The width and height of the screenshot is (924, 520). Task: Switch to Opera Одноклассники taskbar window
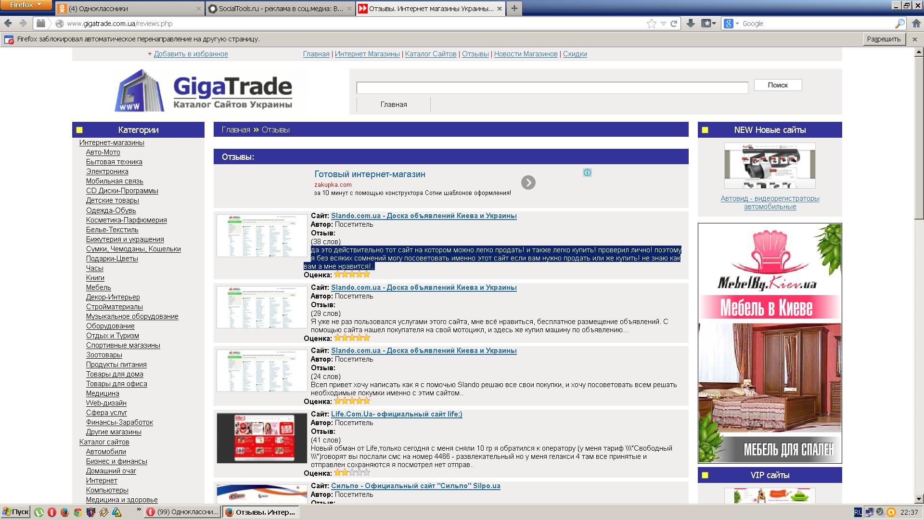coord(182,512)
